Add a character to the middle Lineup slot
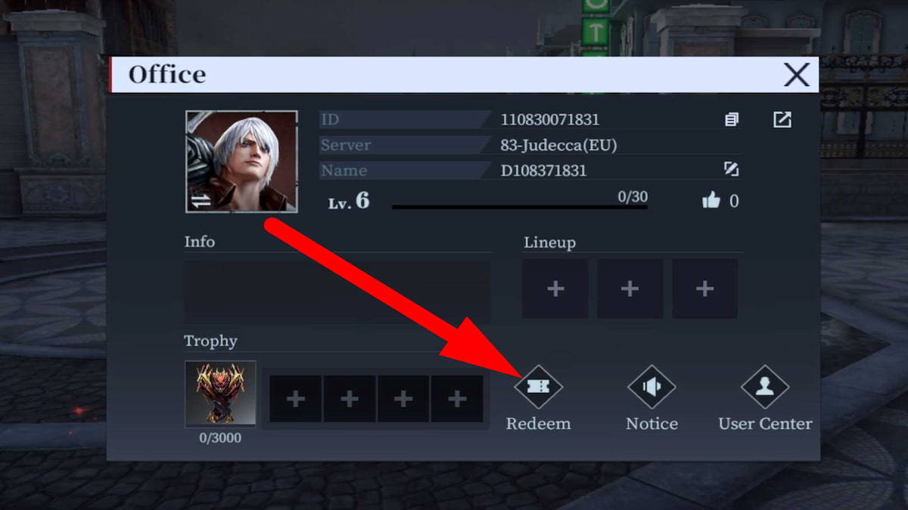The height and width of the screenshot is (510, 908). pos(630,289)
